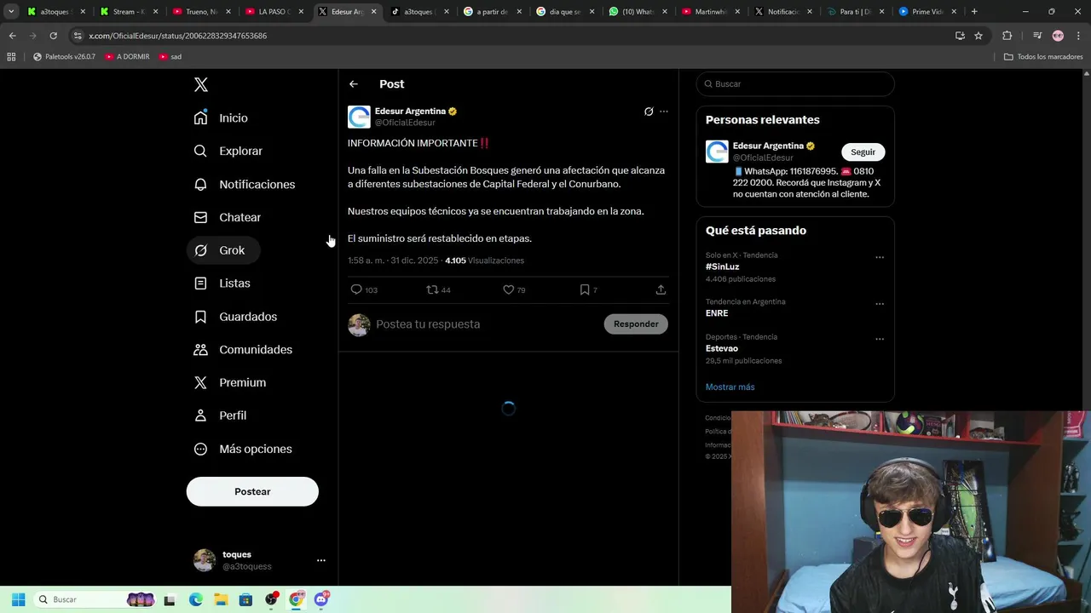Open account menu dots next to toques
Viewport: 1091px width, 613px height.
321,560
